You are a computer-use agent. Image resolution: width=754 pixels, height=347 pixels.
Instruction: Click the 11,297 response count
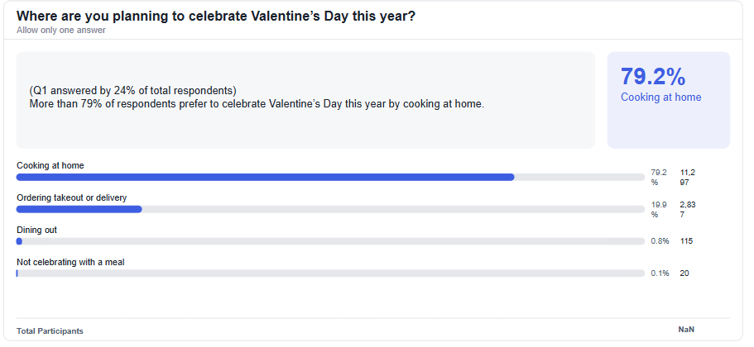pyautogui.click(x=687, y=177)
